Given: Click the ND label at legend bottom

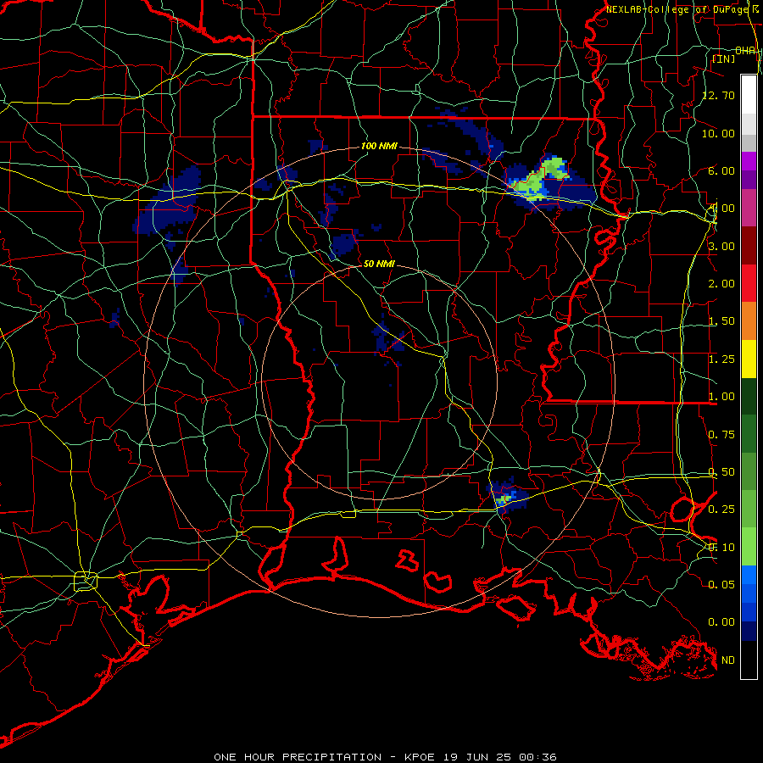Looking at the screenshot, I should 728,660.
